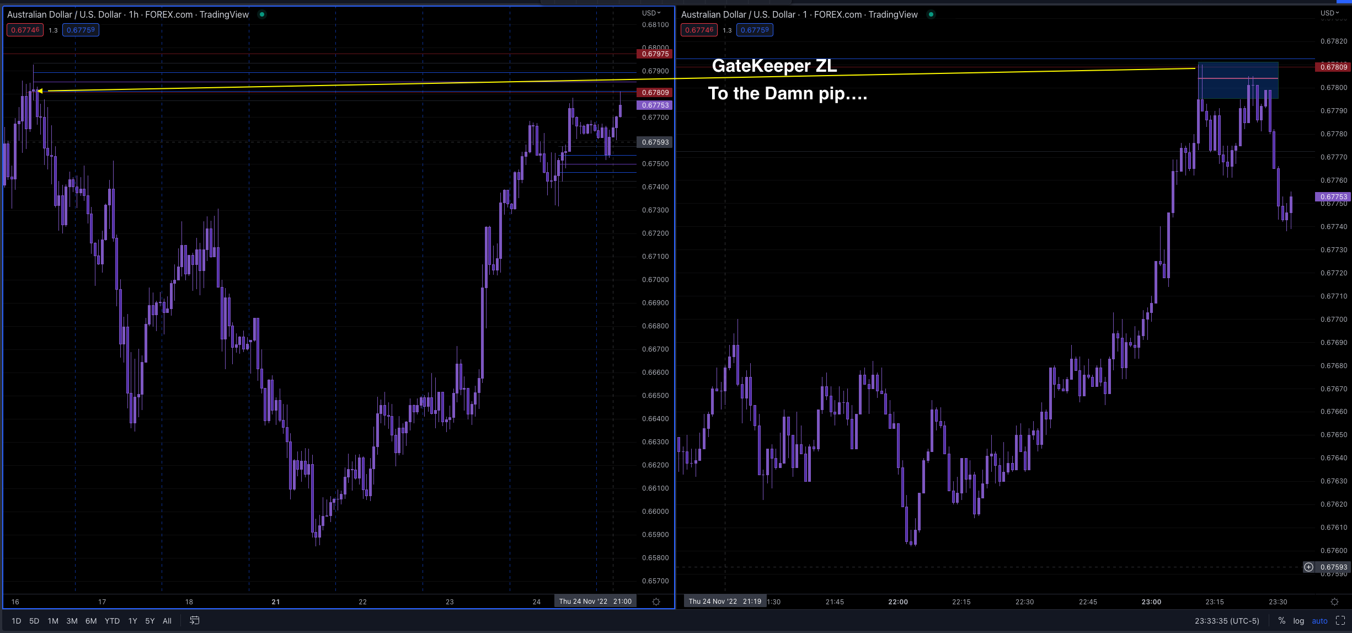Select the YTD date range

(x=112, y=620)
